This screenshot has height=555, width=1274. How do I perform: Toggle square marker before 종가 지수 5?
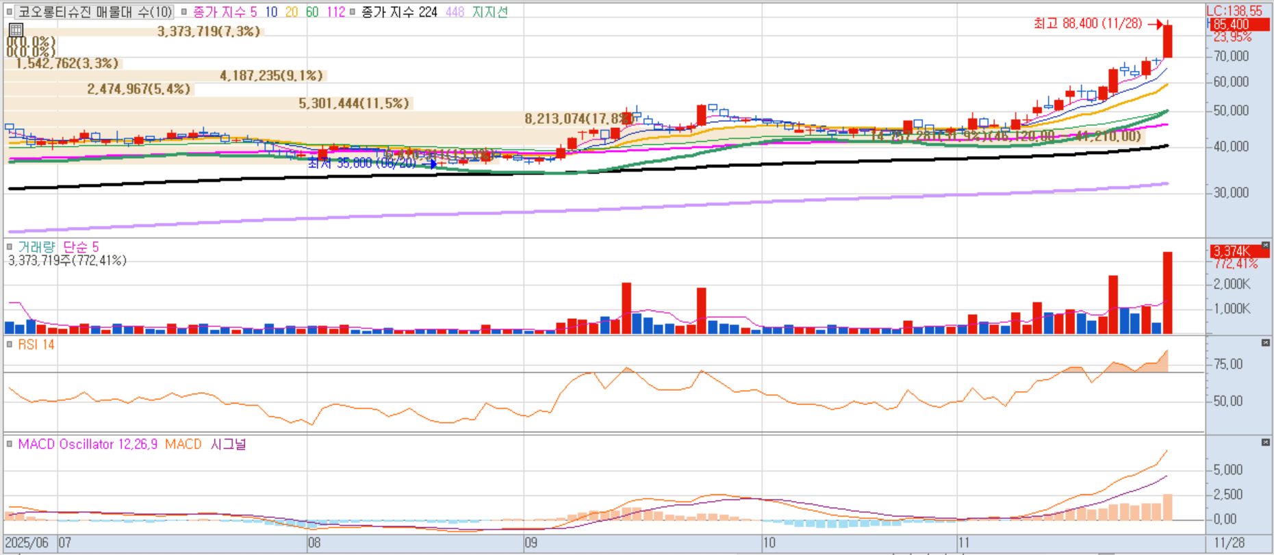pyautogui.click(x=183, y=12)
